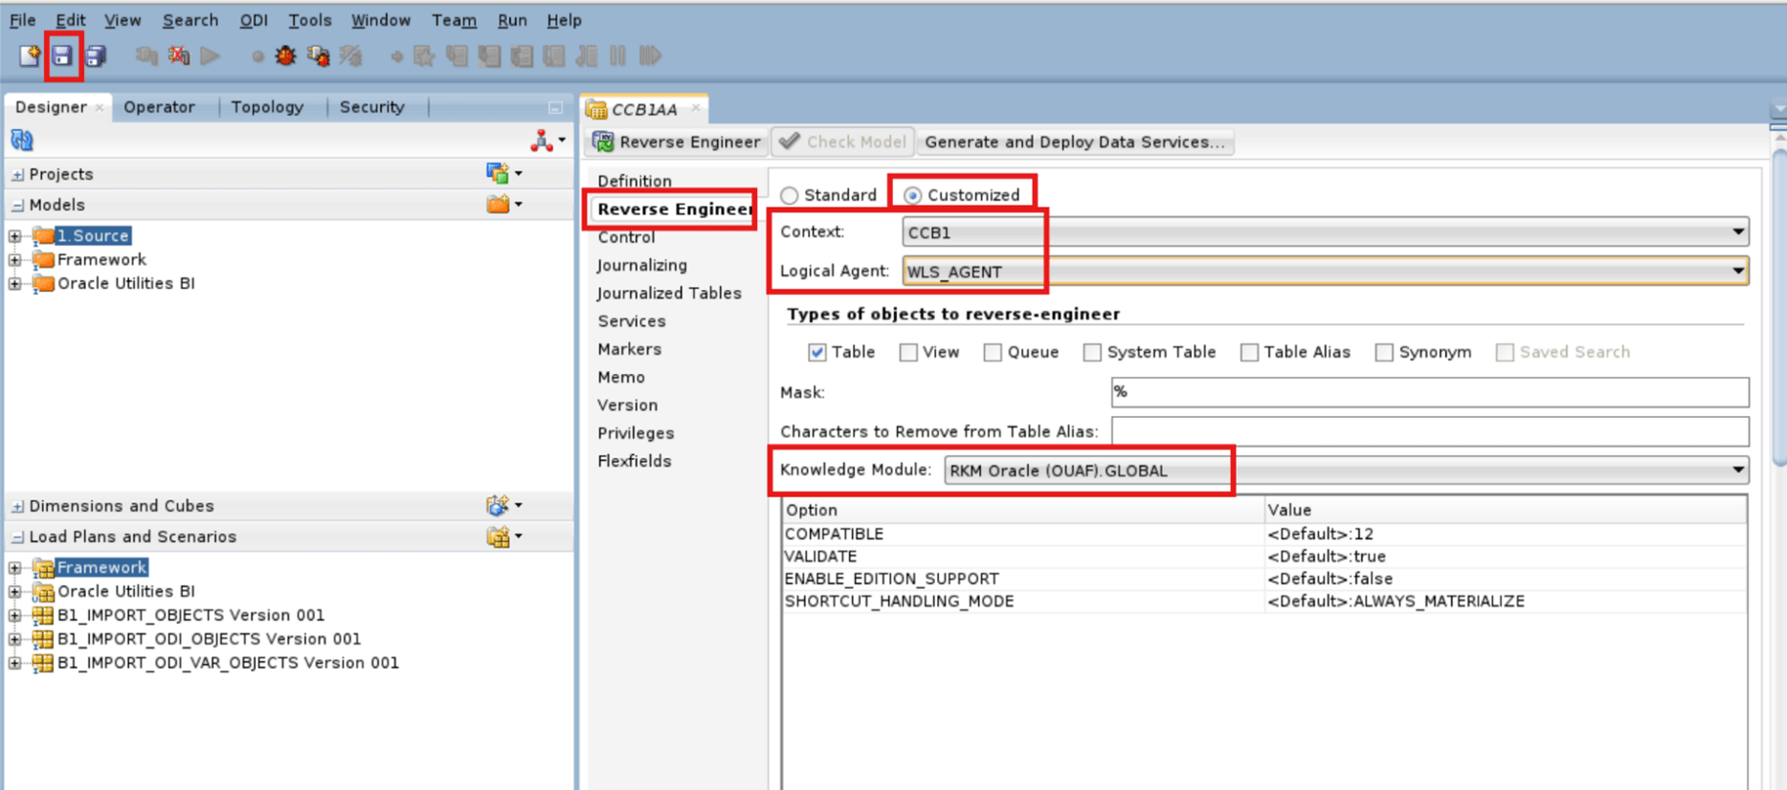Expand B1_IMPORT_ODI_OBJECTS Version 001 node

coord(14,639)
